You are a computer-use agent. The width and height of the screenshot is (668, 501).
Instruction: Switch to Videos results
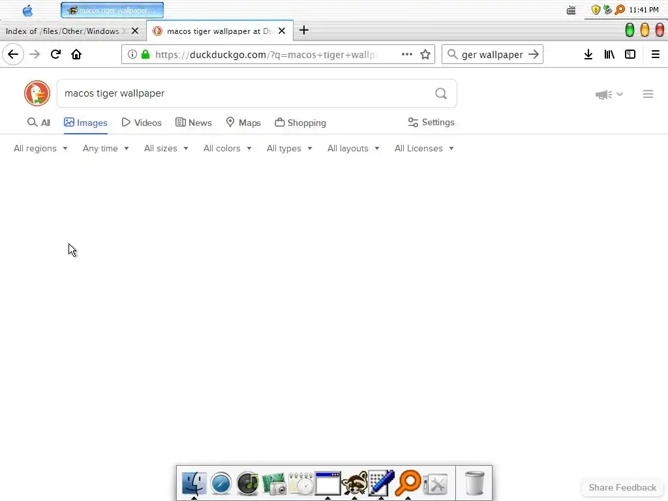tap(142, 123)
